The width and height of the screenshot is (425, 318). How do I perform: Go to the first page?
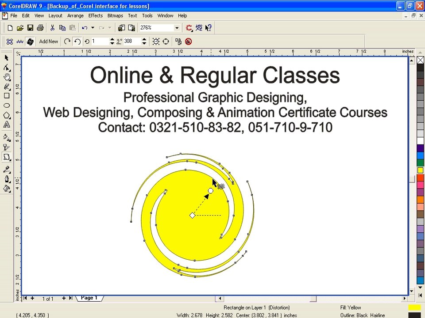[25, 298]
